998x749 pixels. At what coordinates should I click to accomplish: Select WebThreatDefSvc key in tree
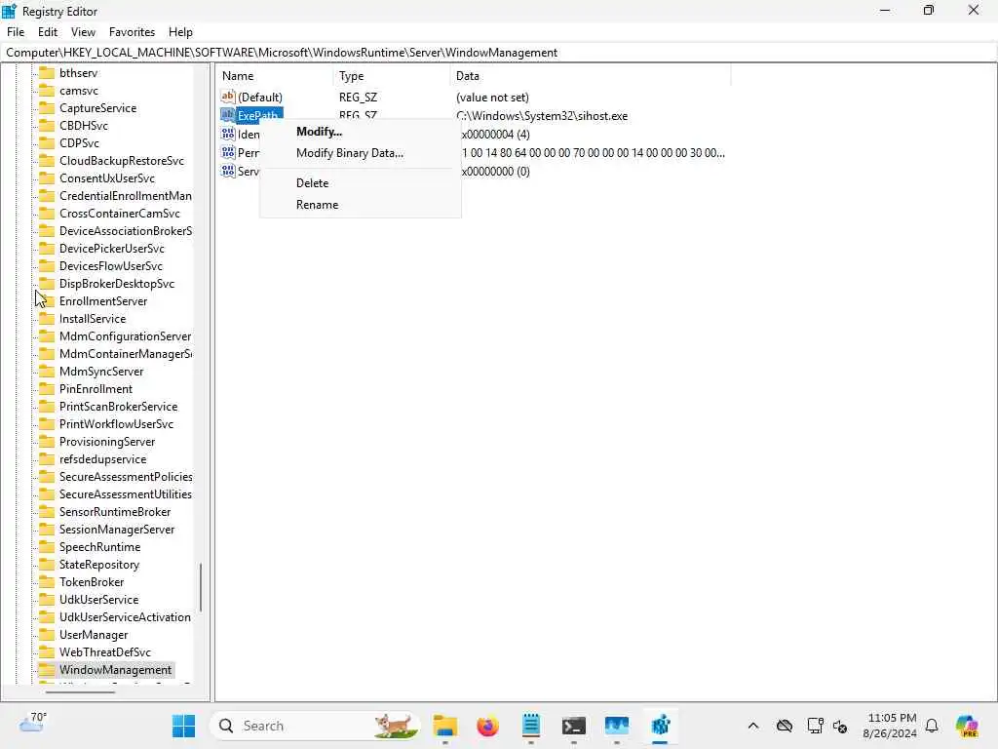point(105,652)
